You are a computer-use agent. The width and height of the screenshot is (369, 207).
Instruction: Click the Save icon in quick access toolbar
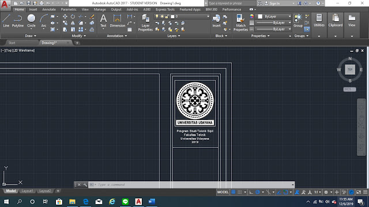28,3
